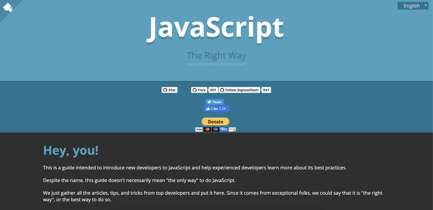Click the paragraph starting 'Despite the name'
Image resolution: width=433 pixels, height=210 pixels.
(140, 180)
